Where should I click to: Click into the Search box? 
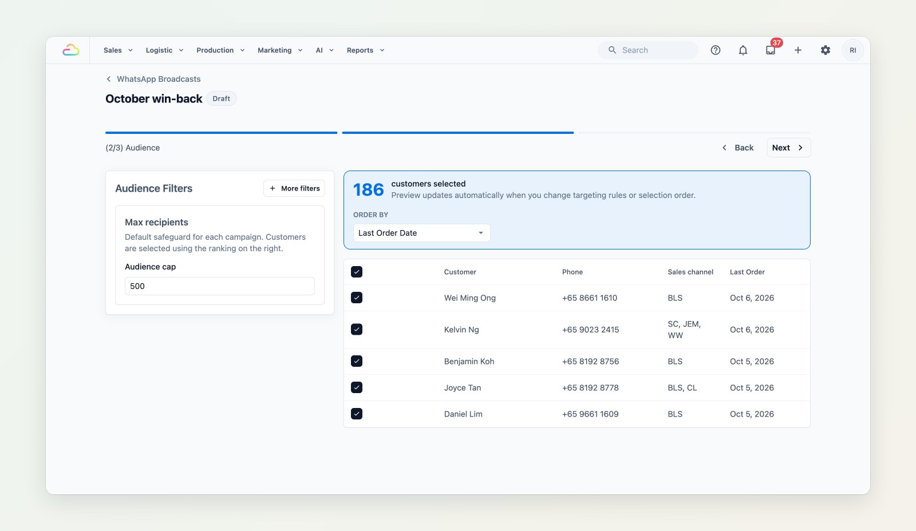(648, 50)
